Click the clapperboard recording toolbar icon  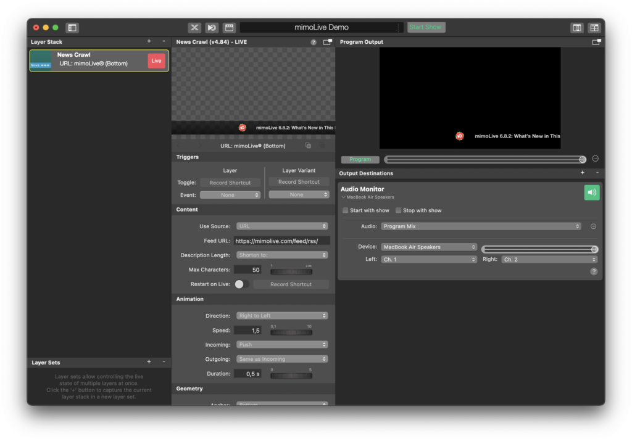(230, 27)
